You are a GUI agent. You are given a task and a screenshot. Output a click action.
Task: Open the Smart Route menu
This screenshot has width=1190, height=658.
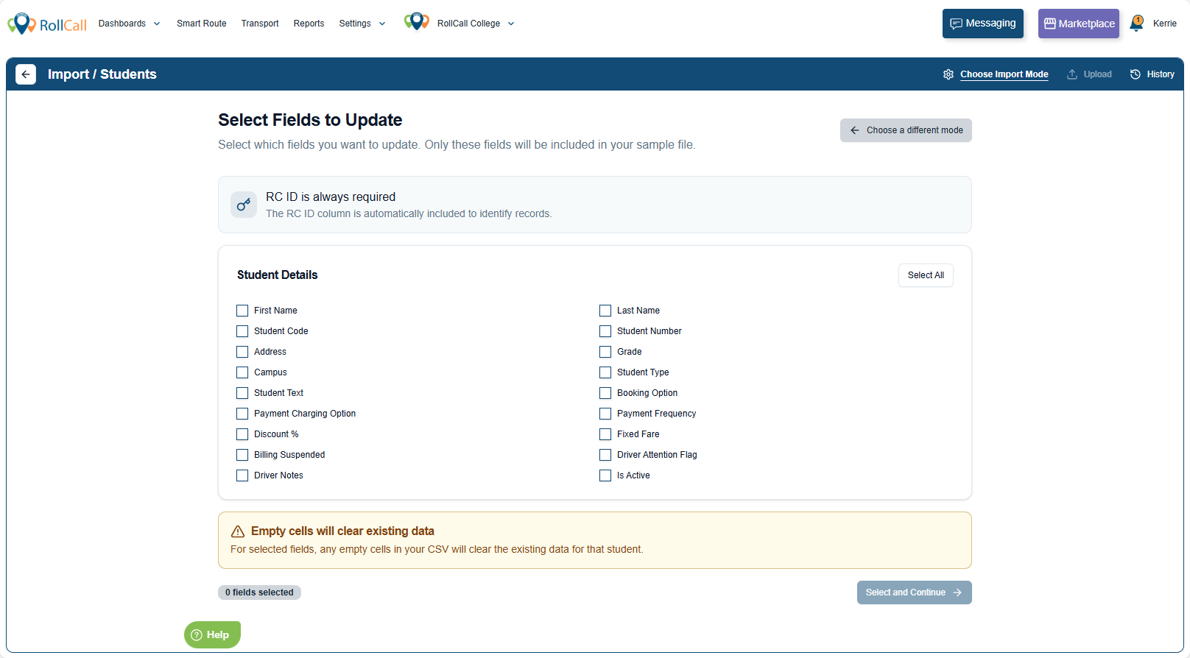(202, 24)
